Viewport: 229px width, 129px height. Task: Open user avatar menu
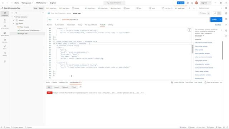(x=196, y=3)
